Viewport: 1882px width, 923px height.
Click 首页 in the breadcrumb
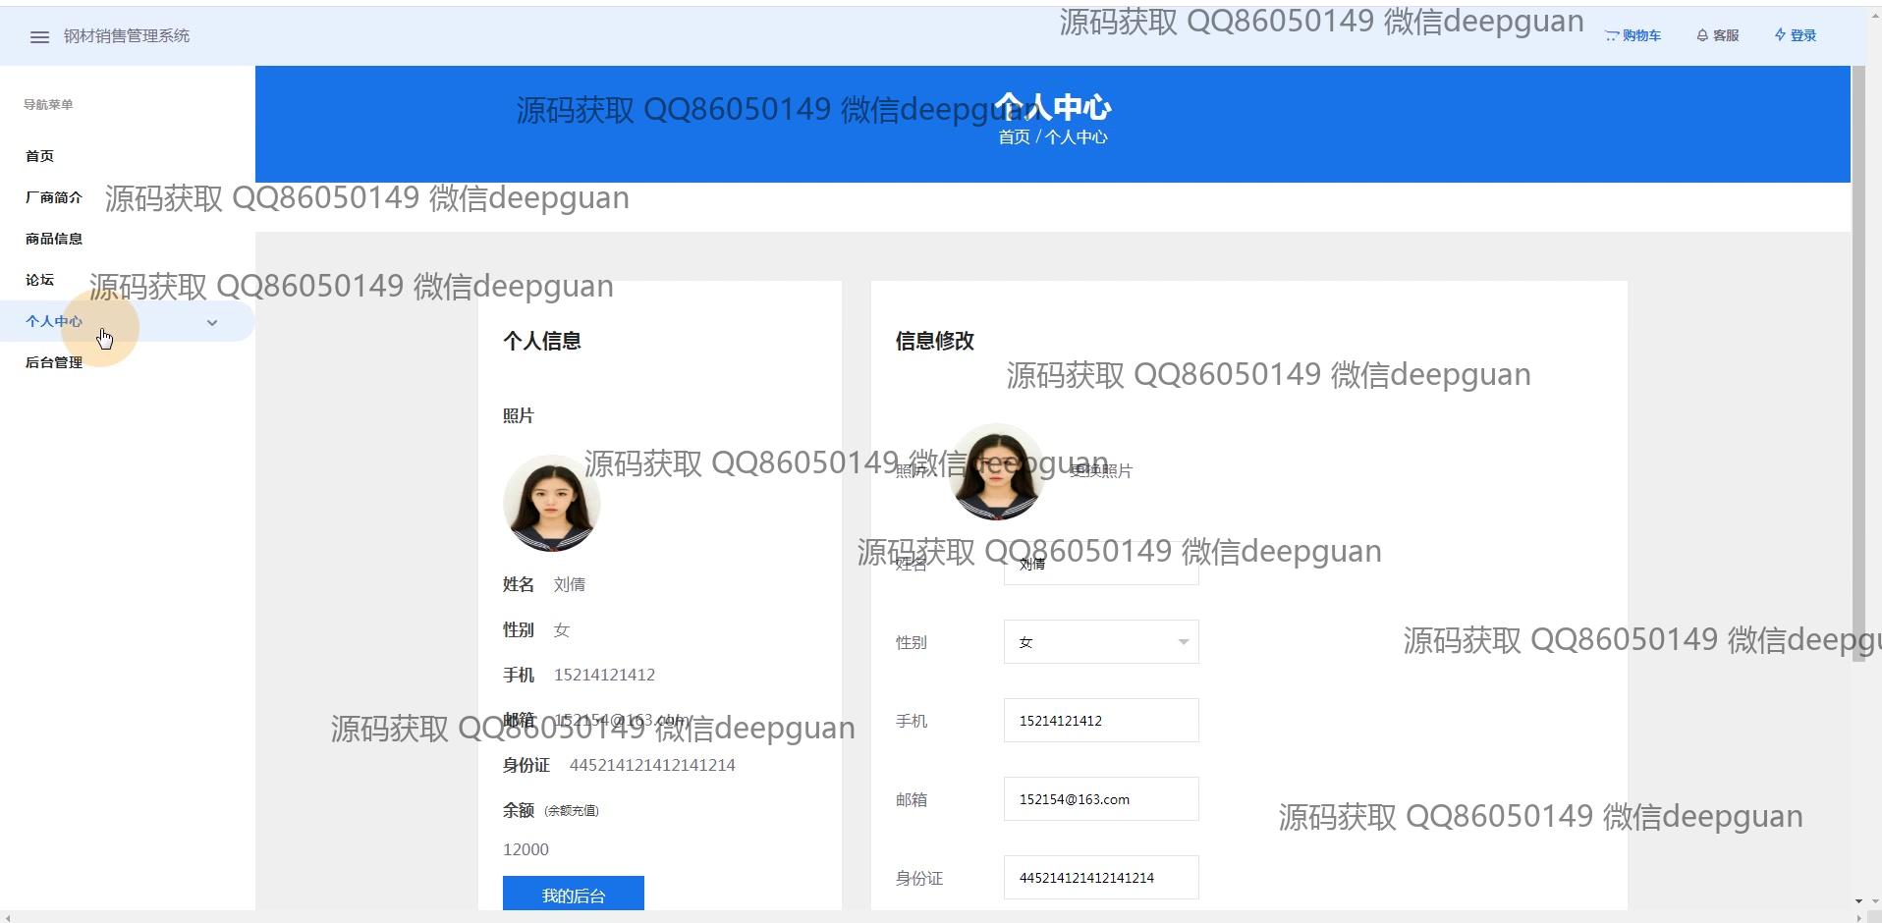coord(1014,137)
